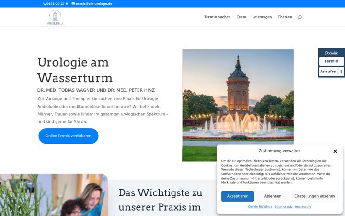Click the envelope icon in top bar
Viewport: 345px width, 216px height.
pyautogui.click(x=73, y=3)
